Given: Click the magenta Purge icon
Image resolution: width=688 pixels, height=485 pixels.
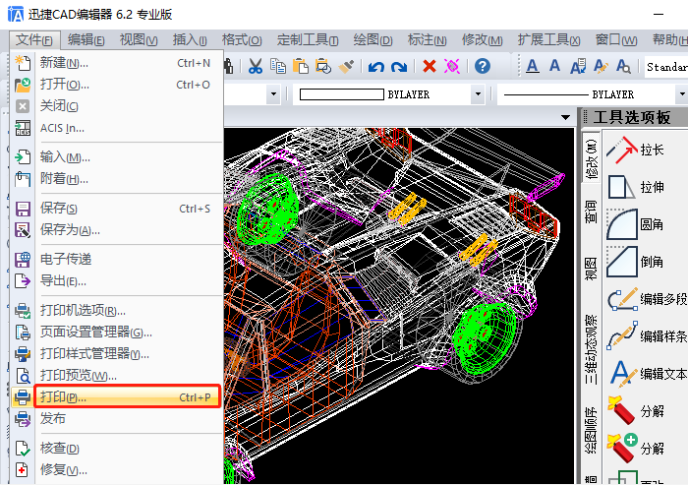Looking at the screenshot, I should click(452, 66).
